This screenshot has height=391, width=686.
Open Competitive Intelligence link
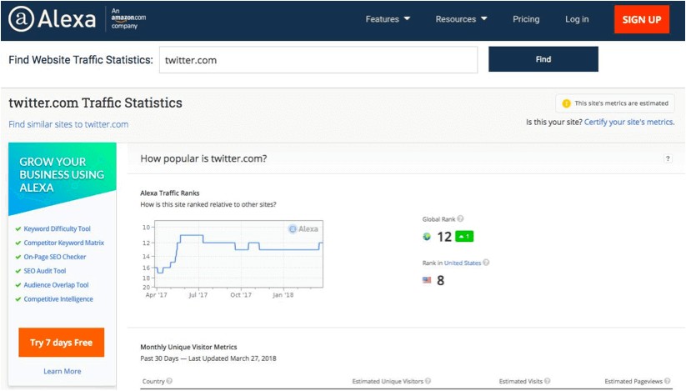tap(58, 299)
